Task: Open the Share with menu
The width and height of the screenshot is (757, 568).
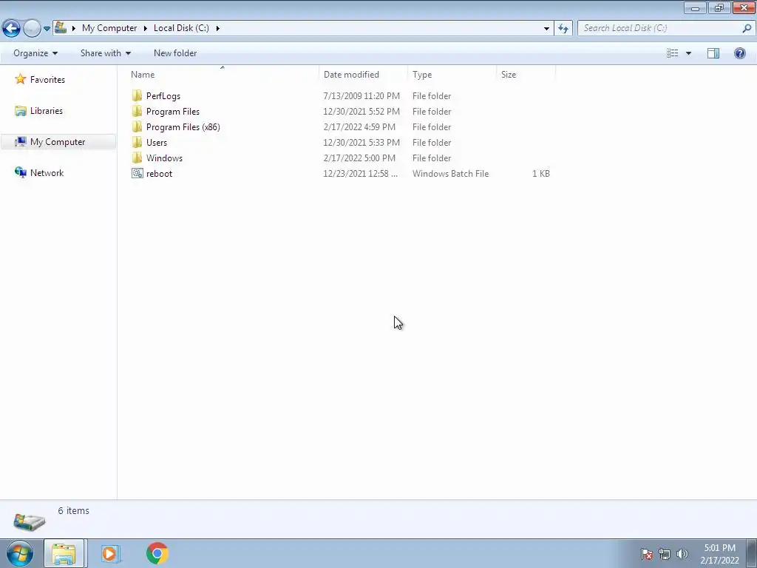Action: (105, 53)
